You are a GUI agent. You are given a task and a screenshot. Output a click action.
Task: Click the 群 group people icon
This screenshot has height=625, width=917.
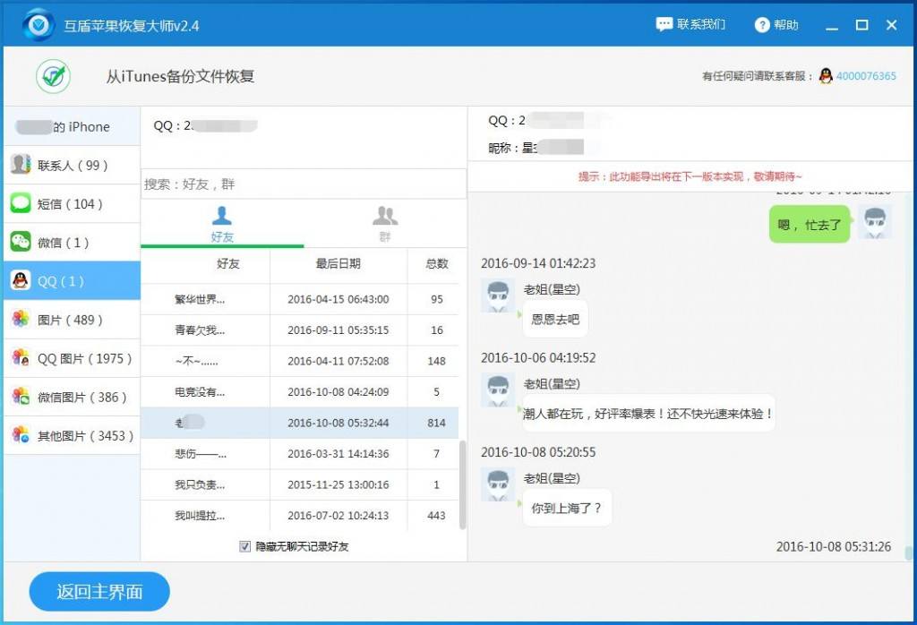385,216
